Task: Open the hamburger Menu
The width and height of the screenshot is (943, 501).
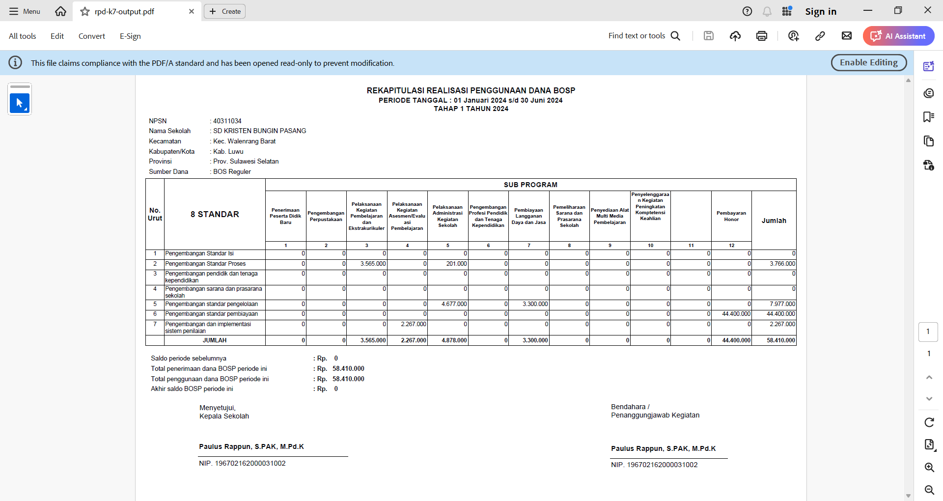Action: [x=25, y=11]
